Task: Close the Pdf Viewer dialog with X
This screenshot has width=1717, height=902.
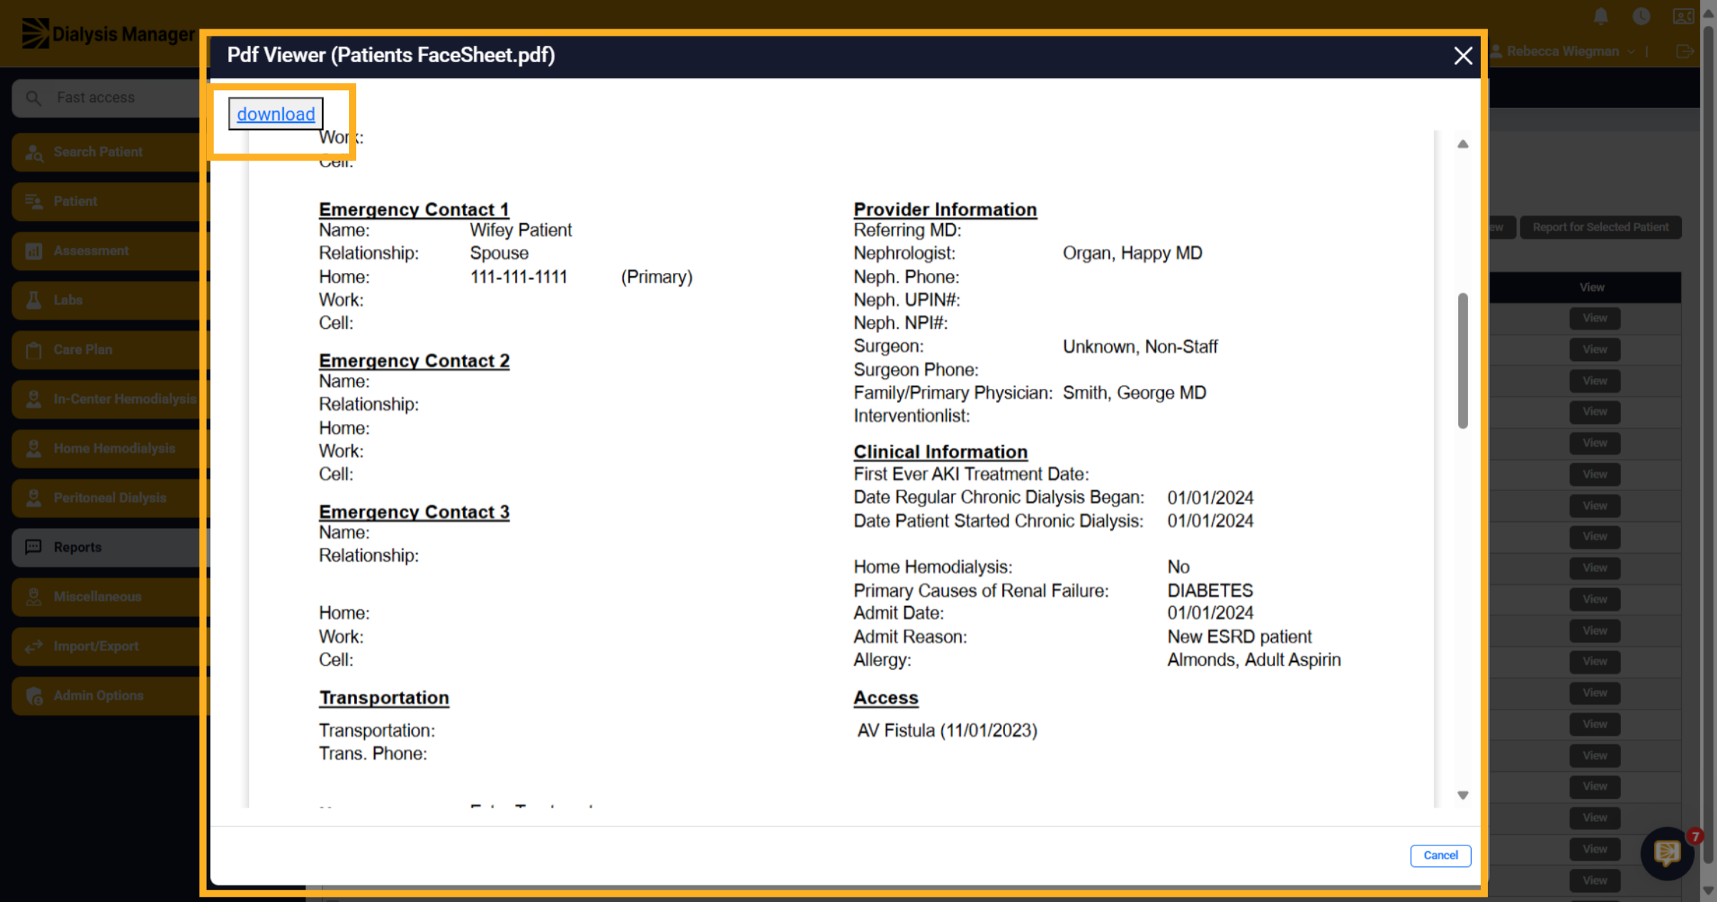Action: [1462, 56]
